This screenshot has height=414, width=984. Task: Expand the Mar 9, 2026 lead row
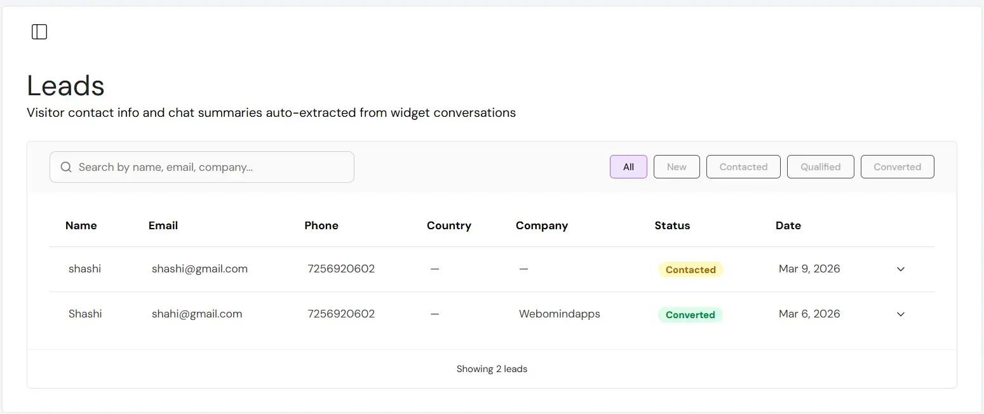click(x=900, y=269)
